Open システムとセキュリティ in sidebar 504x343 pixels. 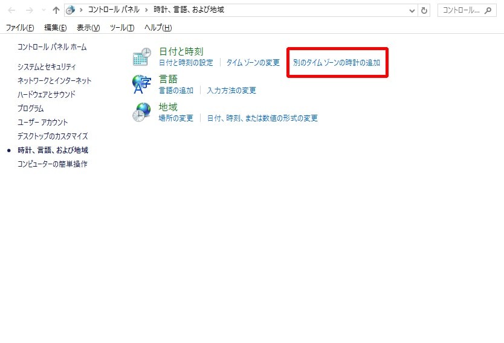47,67
